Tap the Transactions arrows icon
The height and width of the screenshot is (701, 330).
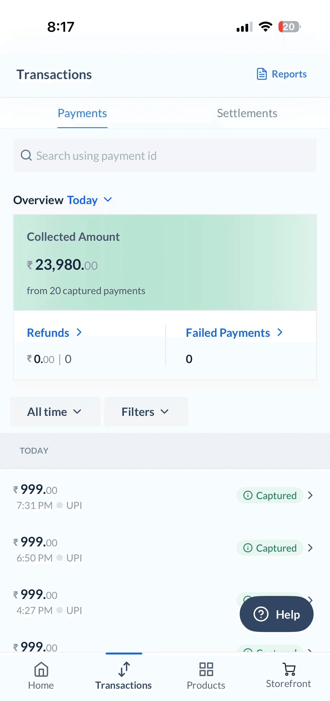click(x=124, y=669)
